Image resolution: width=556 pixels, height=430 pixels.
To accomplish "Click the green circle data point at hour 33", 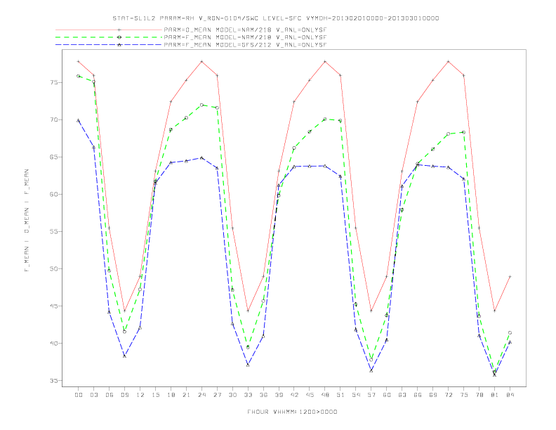I will [248, 347].
